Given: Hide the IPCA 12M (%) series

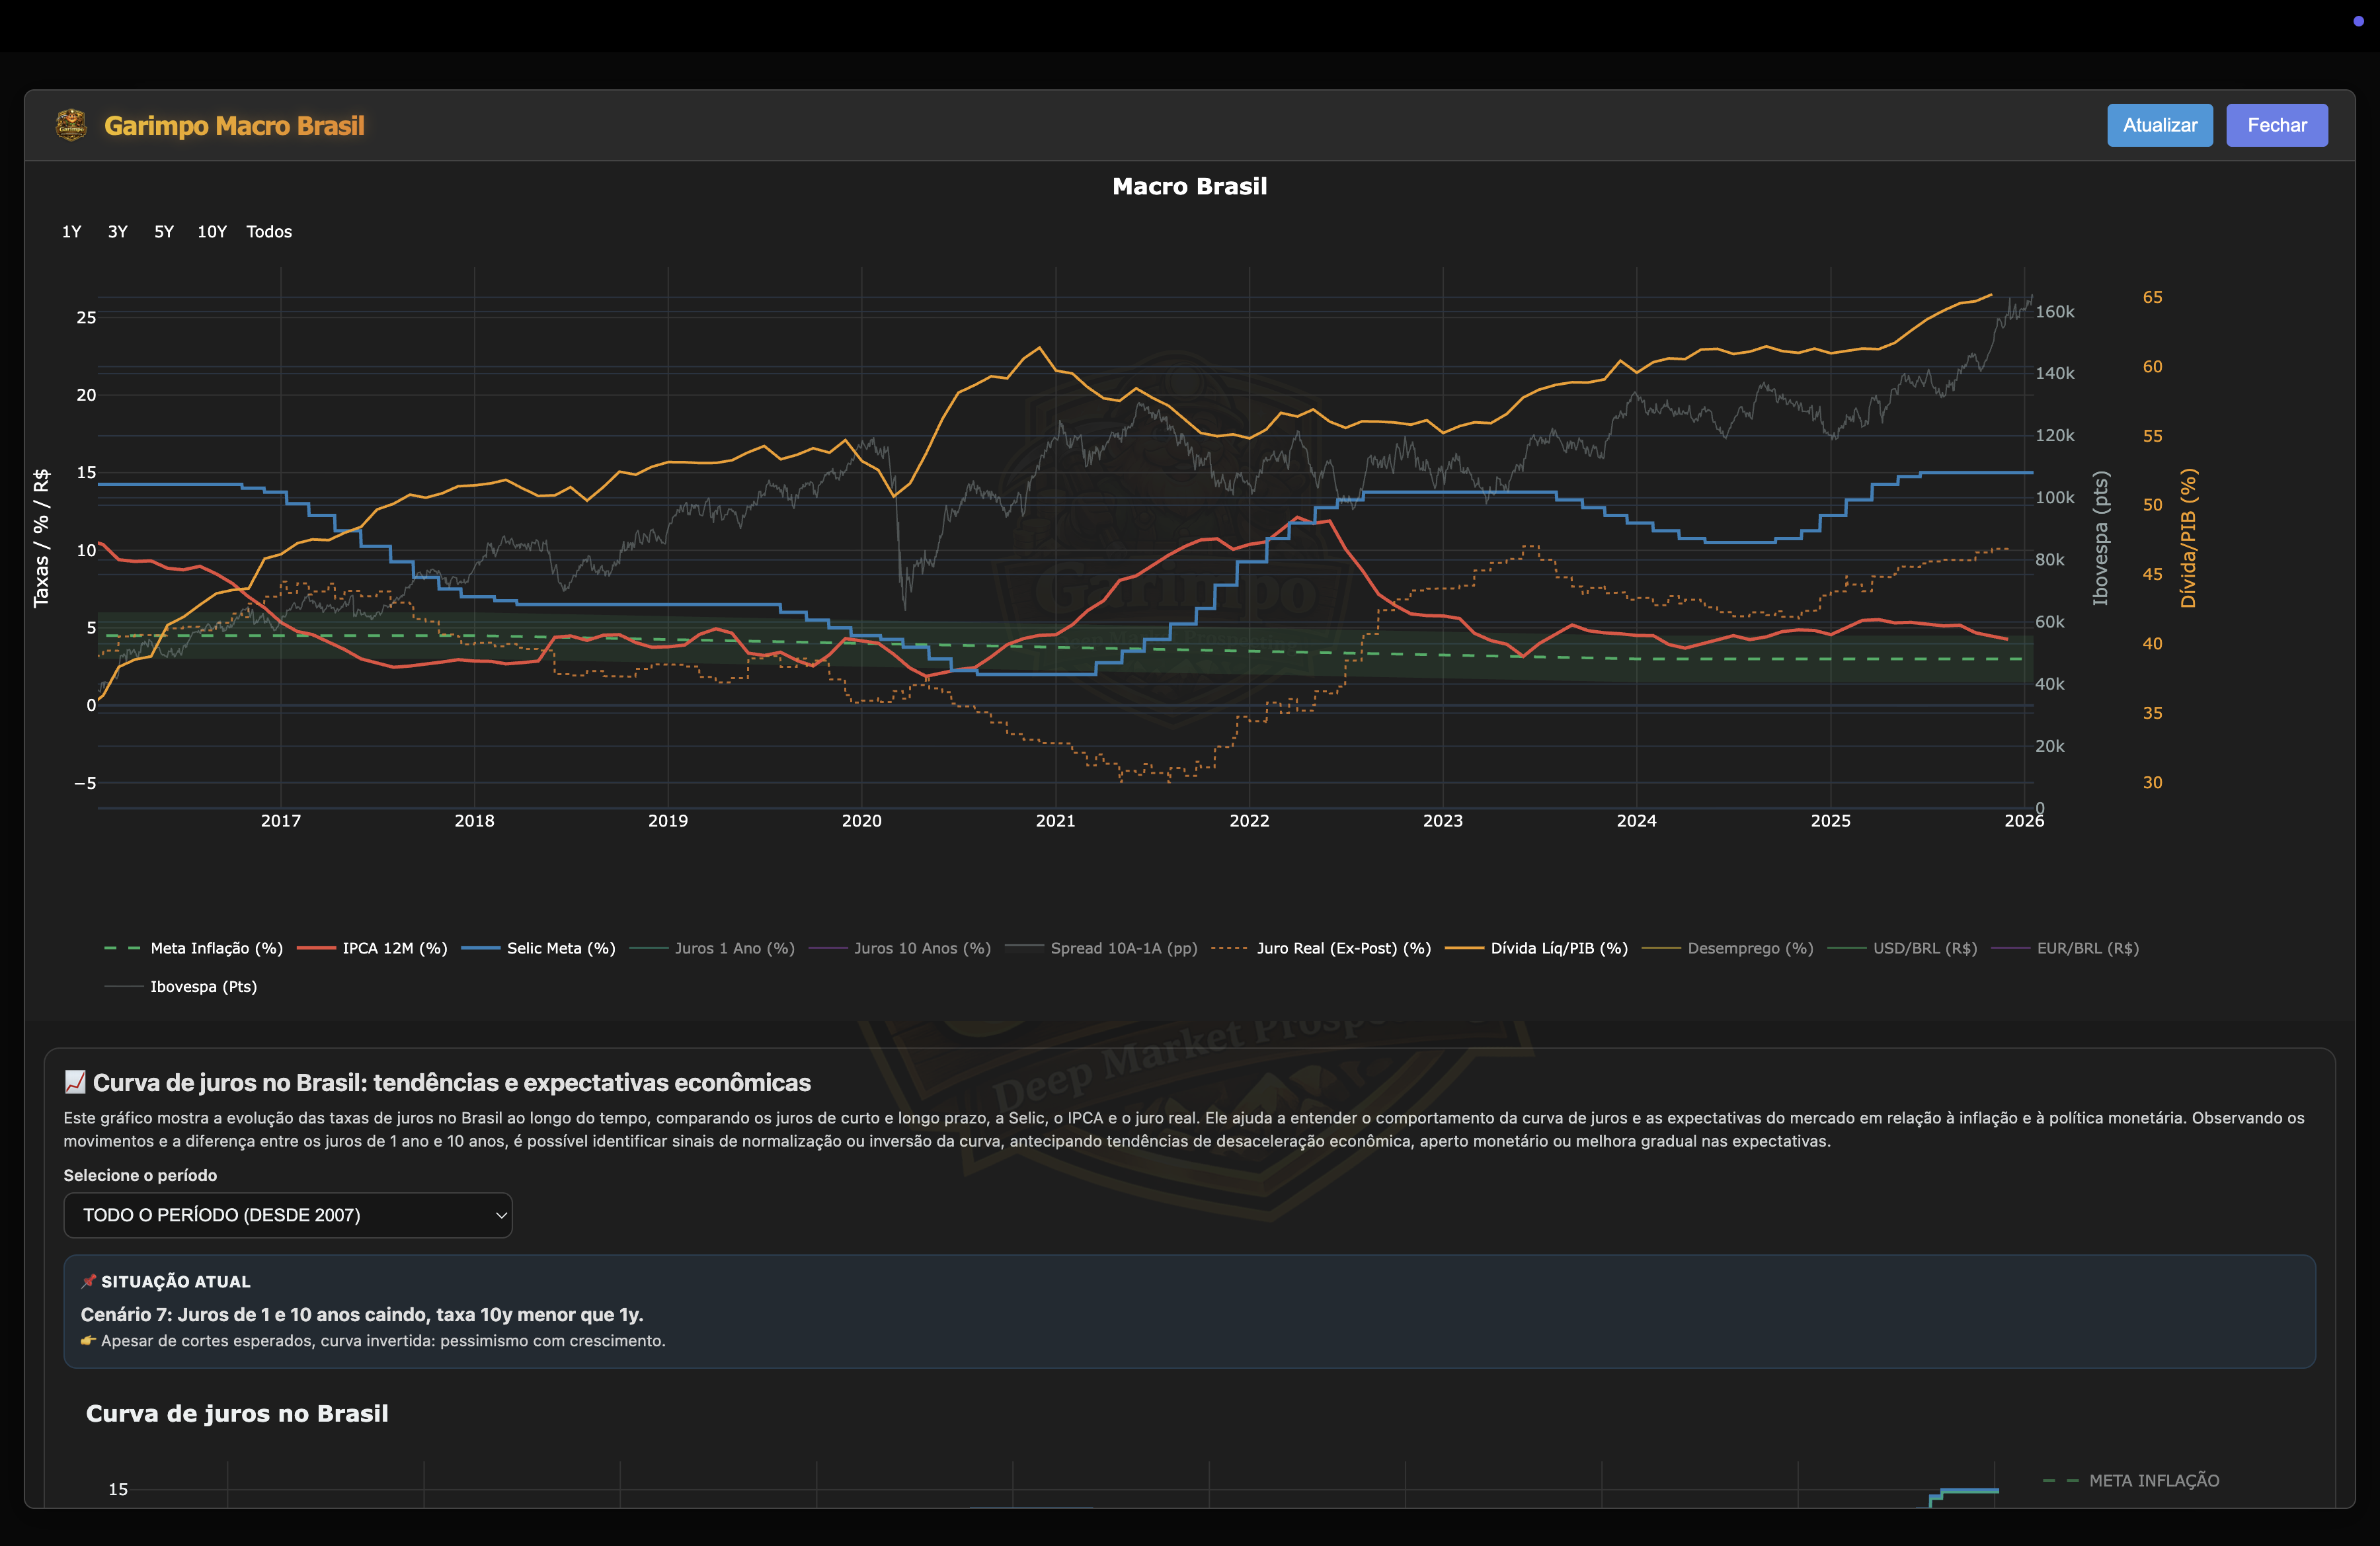Looking at the screenshot, I should point(394,948).
